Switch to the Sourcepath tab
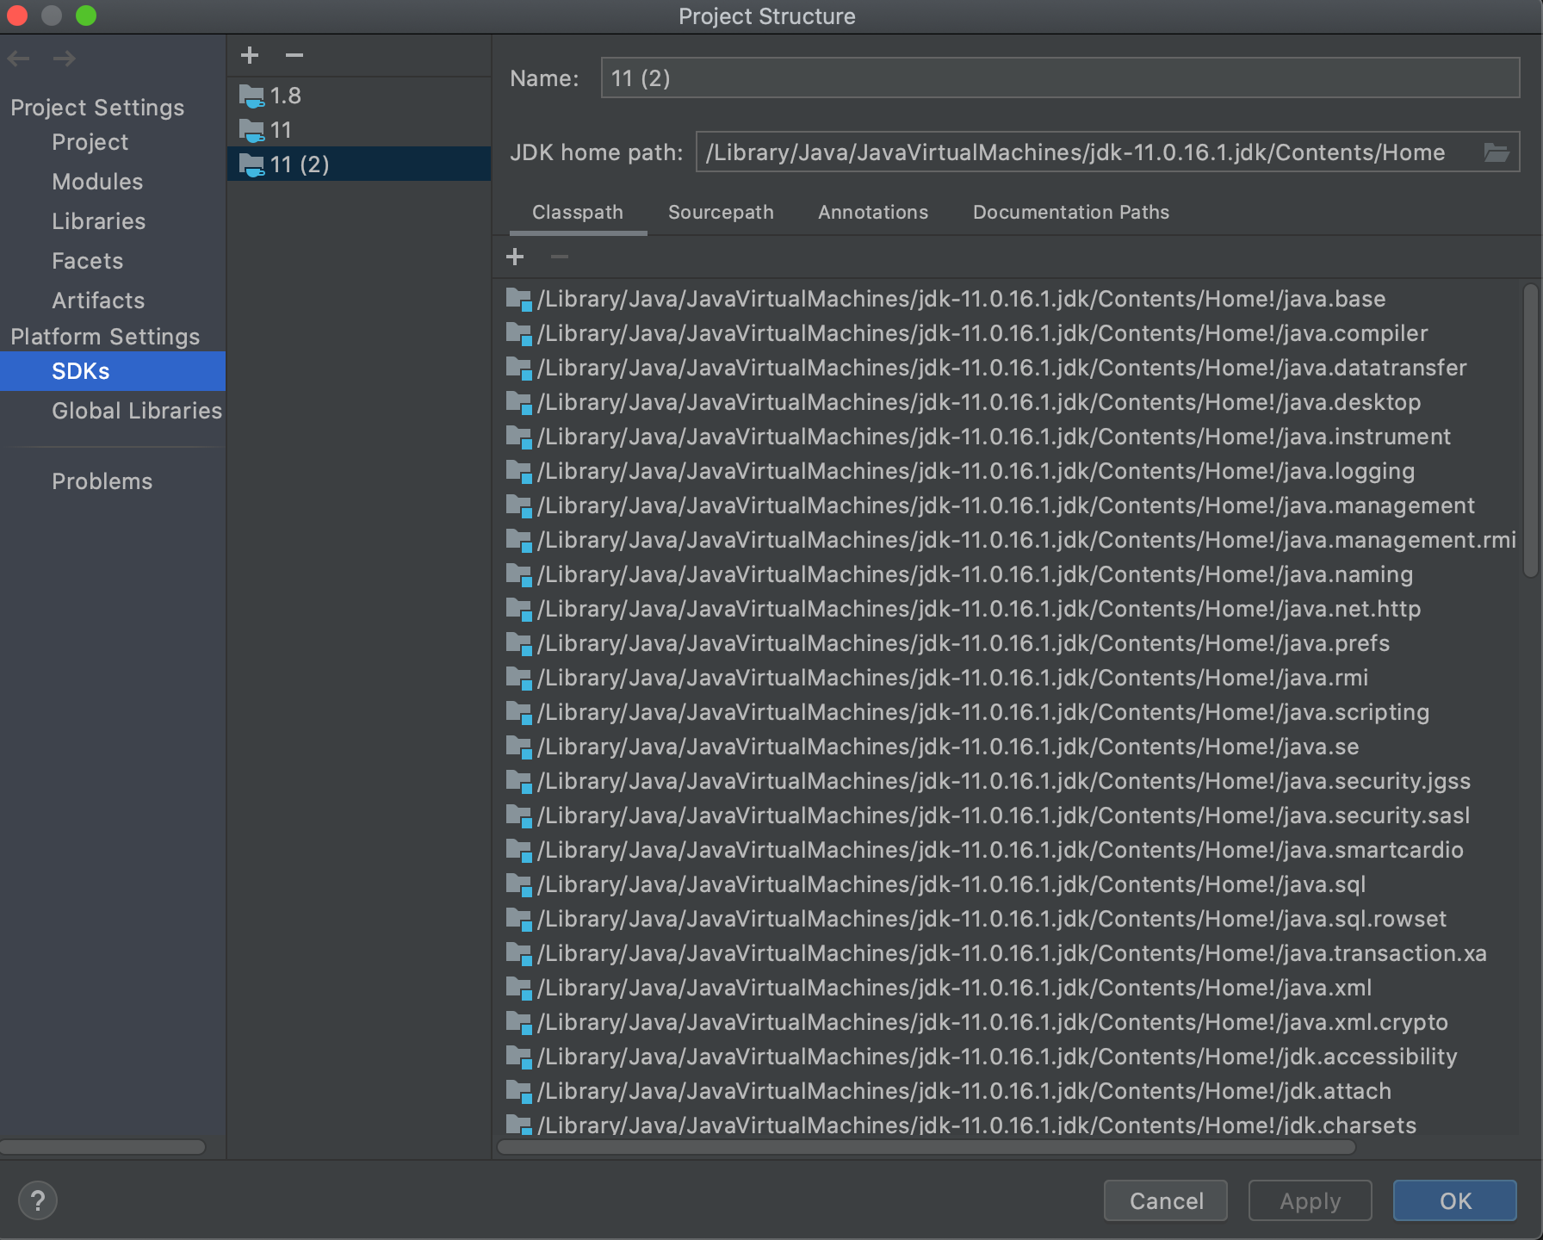Screen dimensions: 1543x1240 click(721, 212)
